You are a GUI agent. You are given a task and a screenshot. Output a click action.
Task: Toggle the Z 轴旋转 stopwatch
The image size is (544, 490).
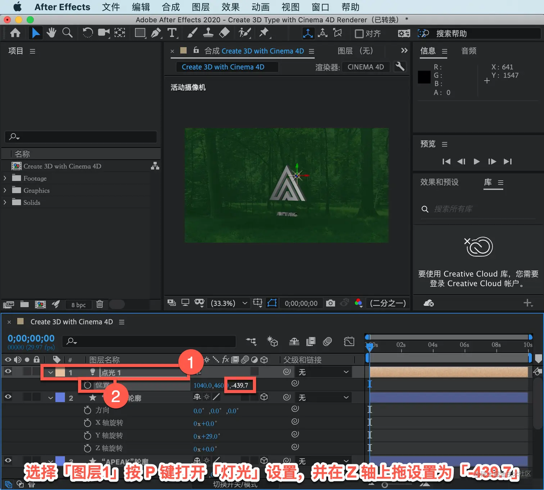[x=87, y=448]
